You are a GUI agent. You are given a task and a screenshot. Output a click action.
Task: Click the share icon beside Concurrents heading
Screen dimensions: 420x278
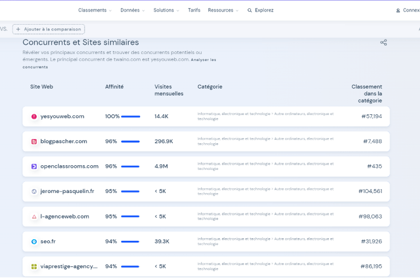point(383,42)
